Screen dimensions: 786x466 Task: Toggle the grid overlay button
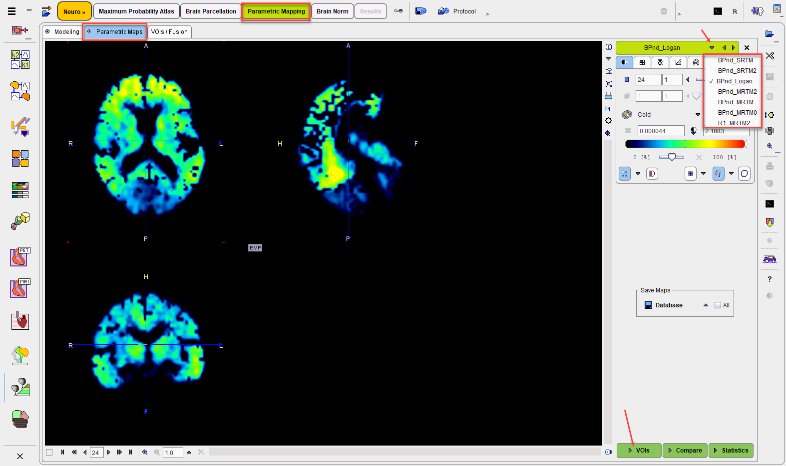click(x=690, y=174)
